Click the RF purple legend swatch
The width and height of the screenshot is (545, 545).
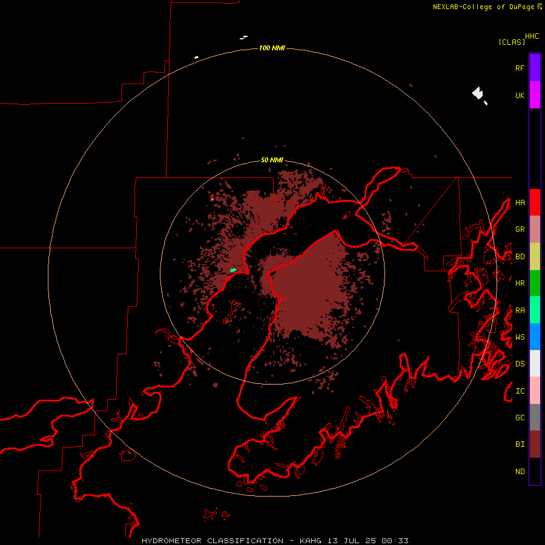tap(535, 68)
